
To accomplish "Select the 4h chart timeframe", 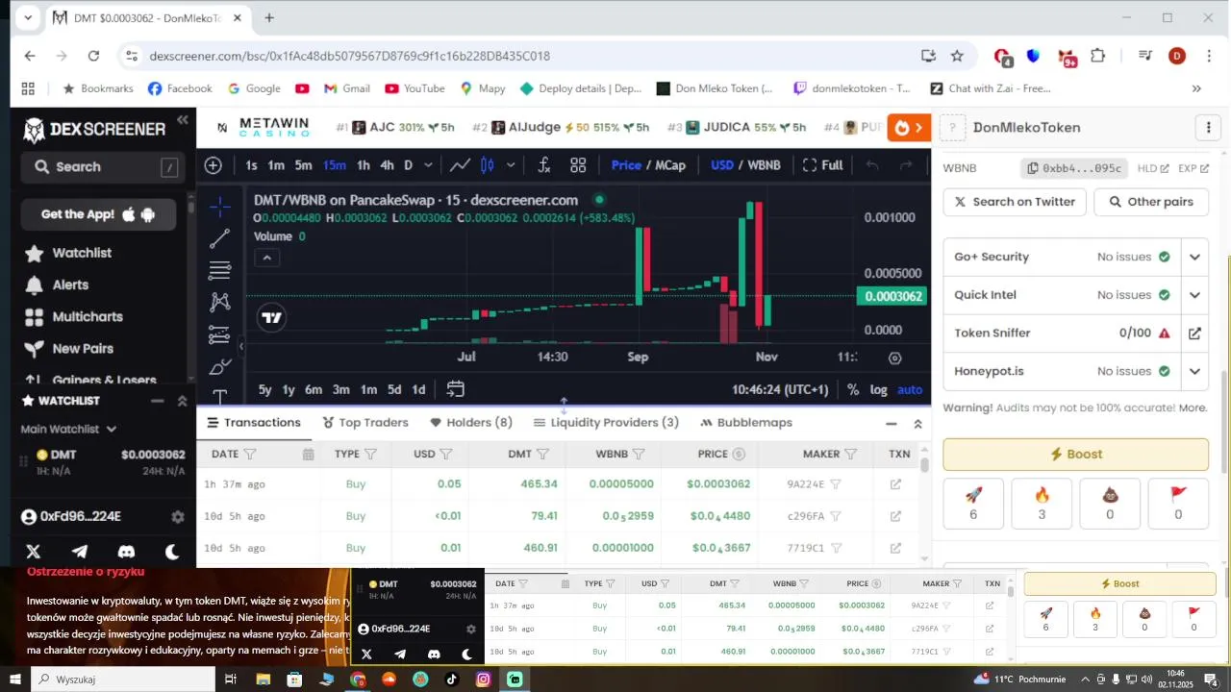I will (387, 165).
